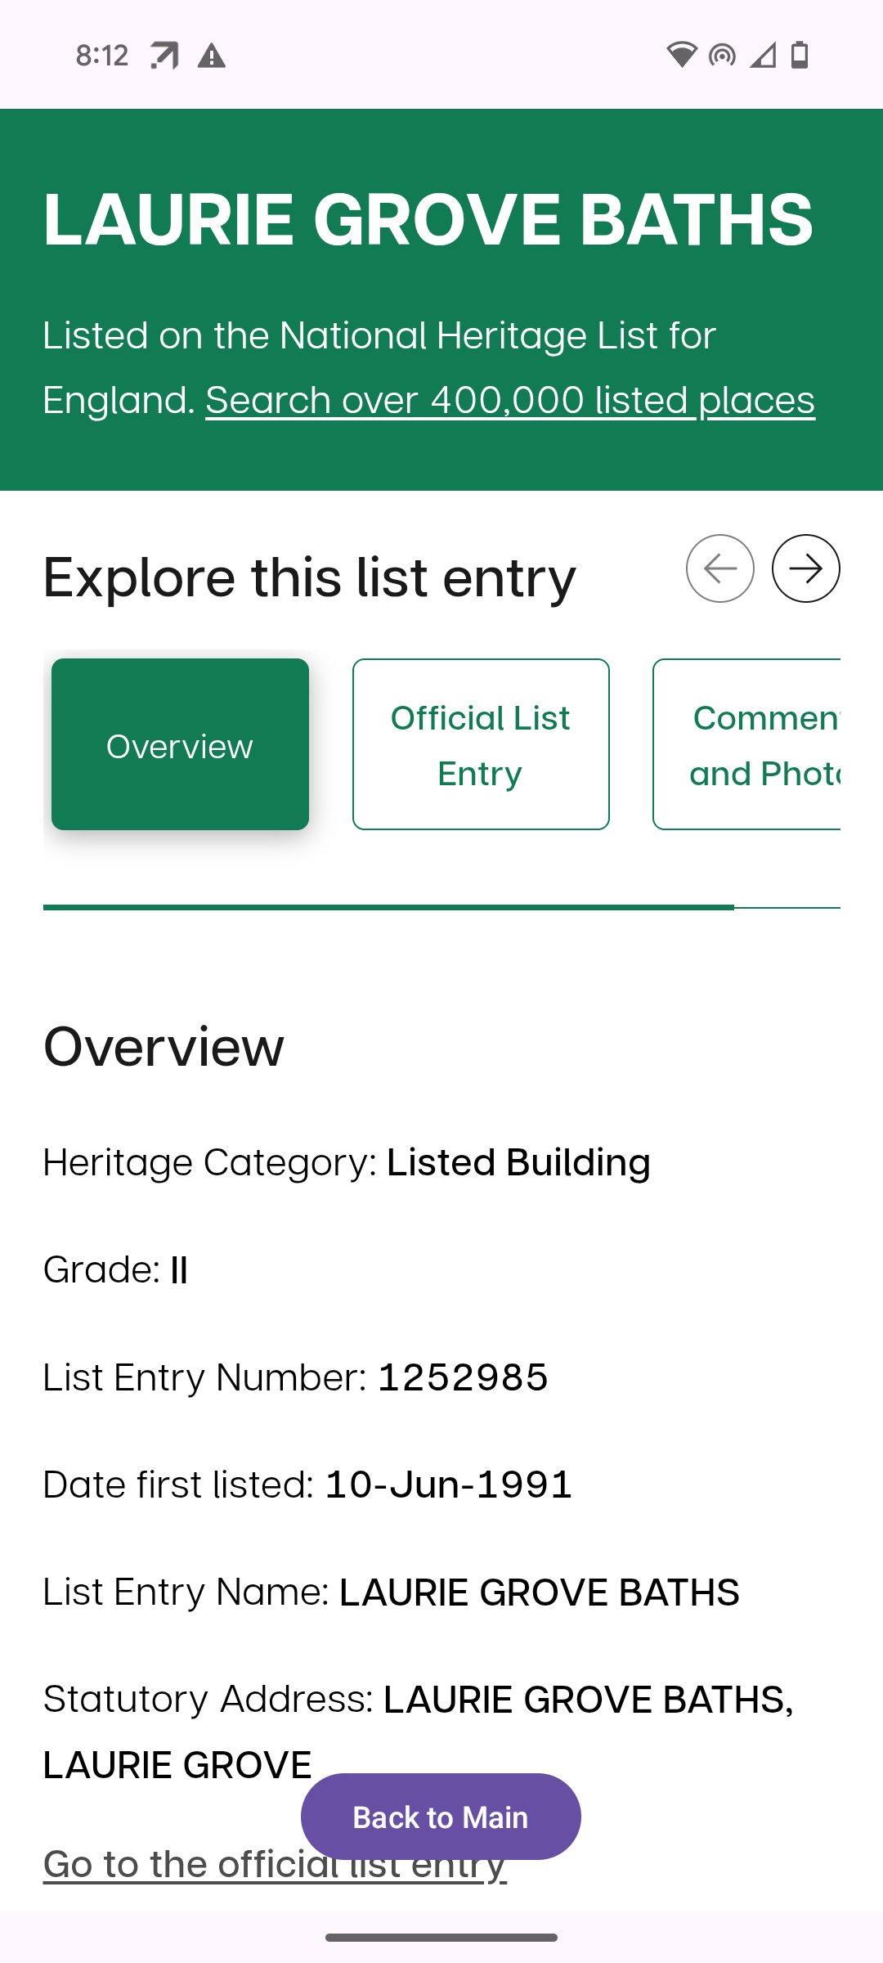
Task: Open the Comments and Photos tab
Action: 746,744
